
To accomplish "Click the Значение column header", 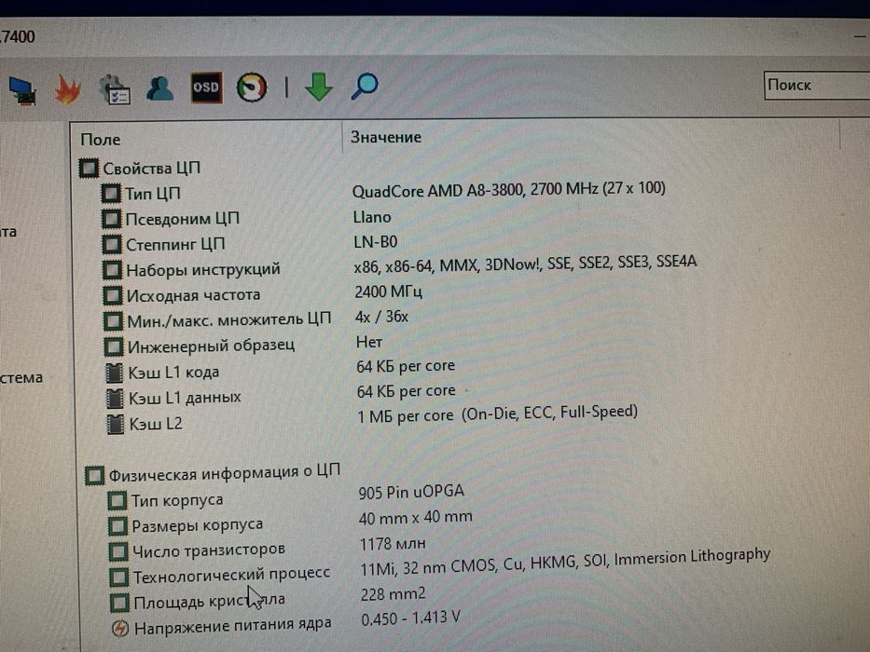I will (x=386, y=137).
